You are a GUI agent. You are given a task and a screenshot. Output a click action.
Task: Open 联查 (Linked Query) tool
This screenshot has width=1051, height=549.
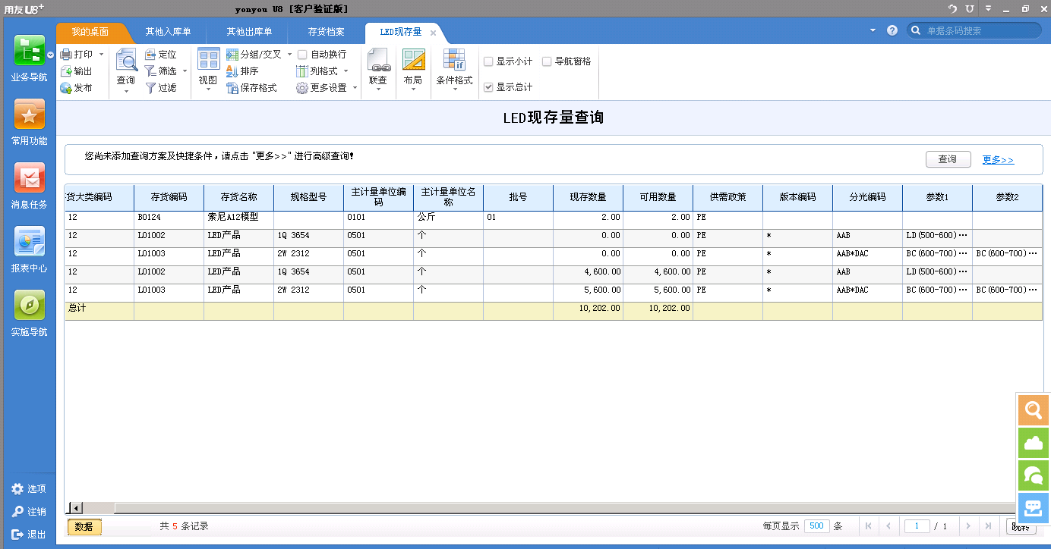coord(377,64)
